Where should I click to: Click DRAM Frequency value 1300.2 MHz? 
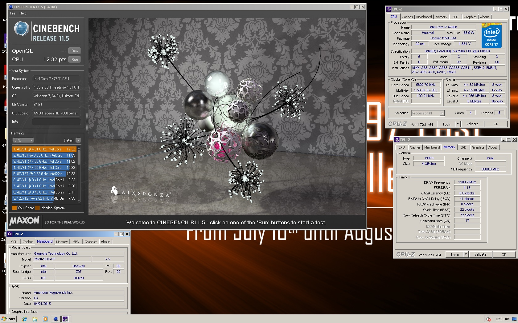coord(467,182)
